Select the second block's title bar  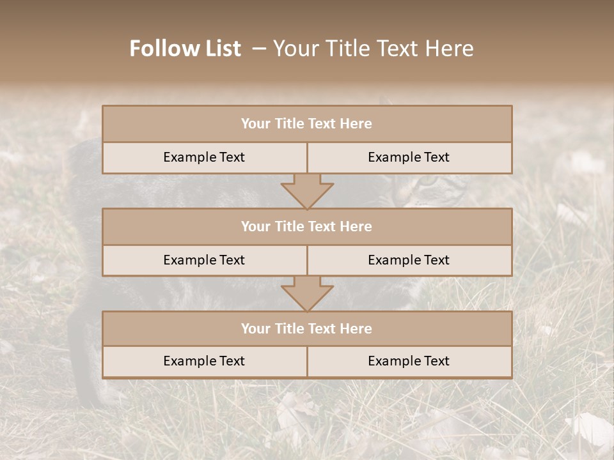click(x=307, y=227)
